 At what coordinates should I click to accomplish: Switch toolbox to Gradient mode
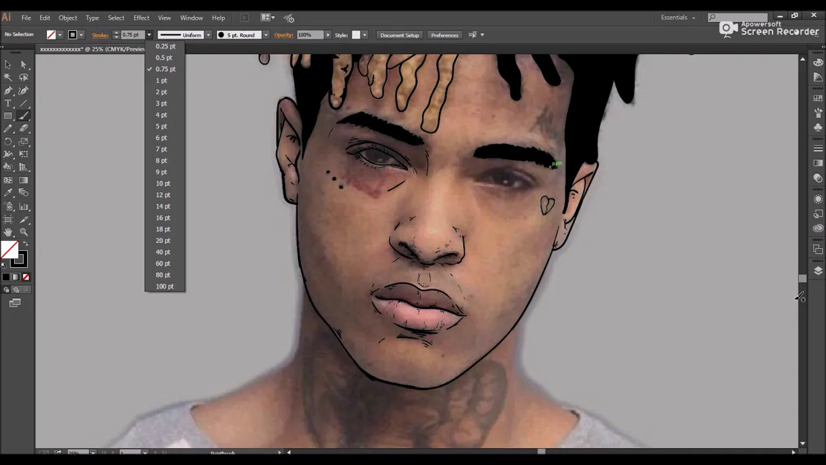tap(15, 277)
